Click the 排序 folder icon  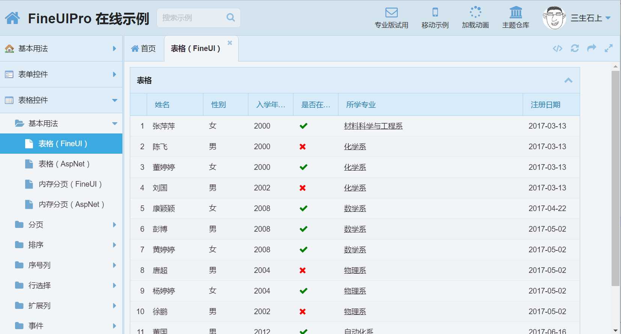19,244
